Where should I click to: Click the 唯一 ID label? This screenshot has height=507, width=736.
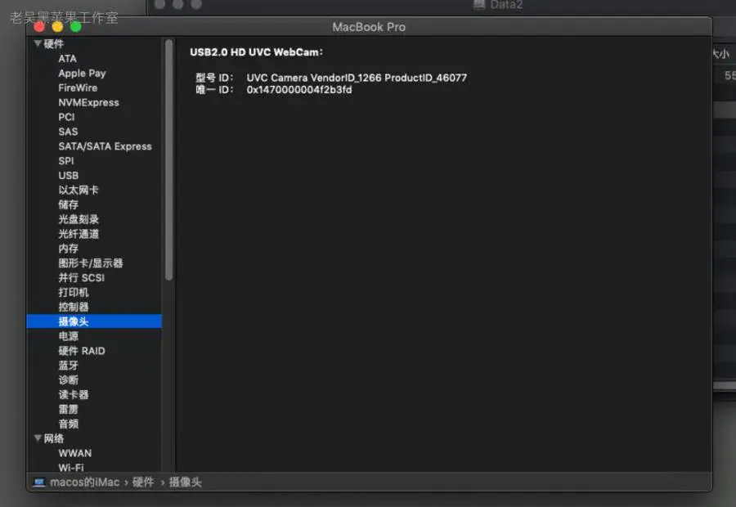coord(214,90)
